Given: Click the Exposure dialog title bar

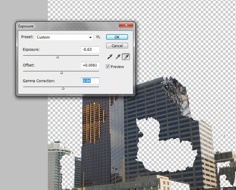Looking at the screenshot, I should 68,26.
